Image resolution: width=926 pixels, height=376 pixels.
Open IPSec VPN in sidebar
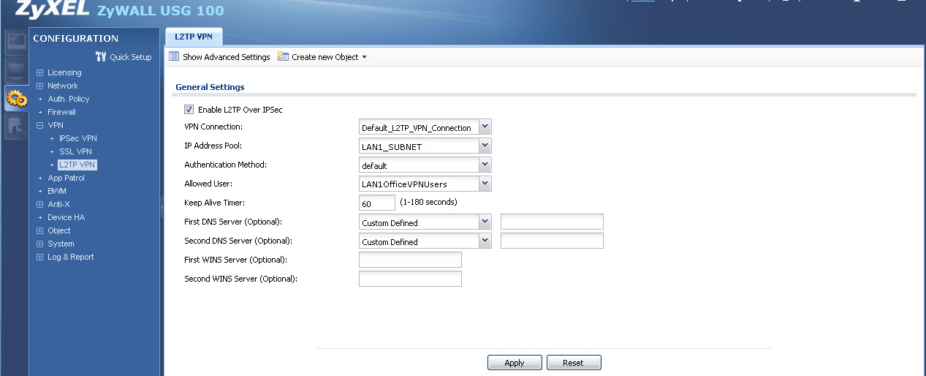(x=77, y=138)
